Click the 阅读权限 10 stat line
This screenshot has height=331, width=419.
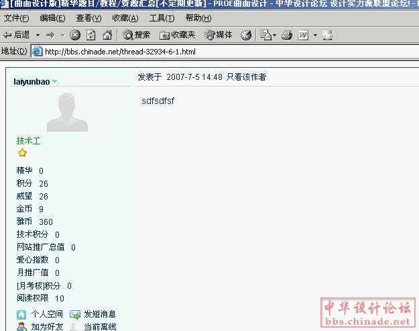coord(40,298)
